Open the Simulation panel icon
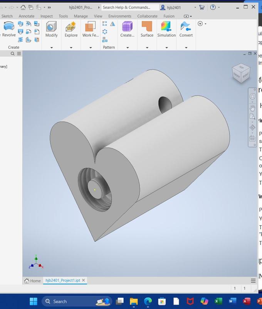Image resolution: width=262 pixels, height=309 pixels. pyautogui.click(x=166, y=27)
